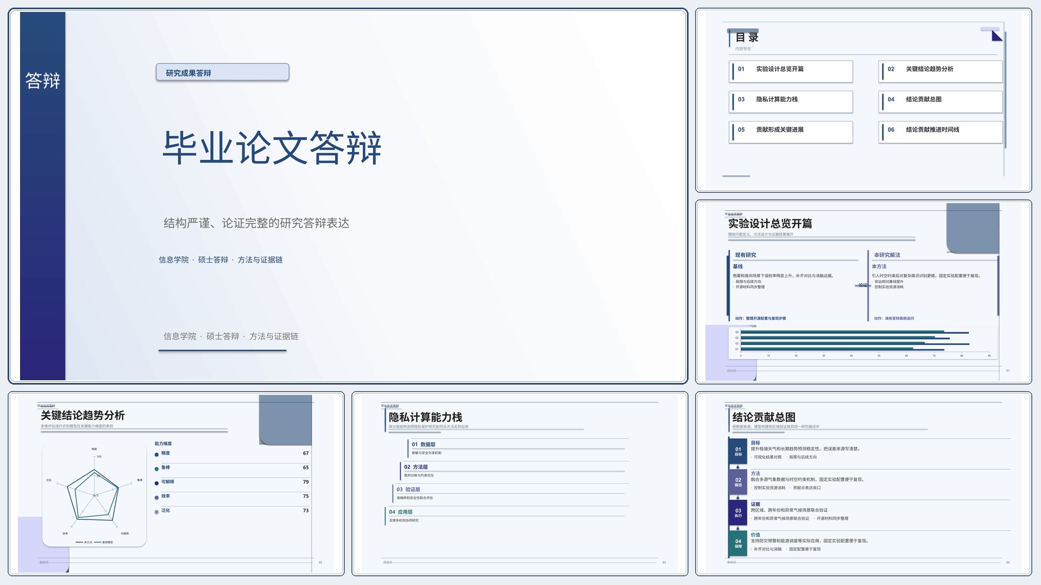Click the 现有研究 column heading

click(746, 255)
